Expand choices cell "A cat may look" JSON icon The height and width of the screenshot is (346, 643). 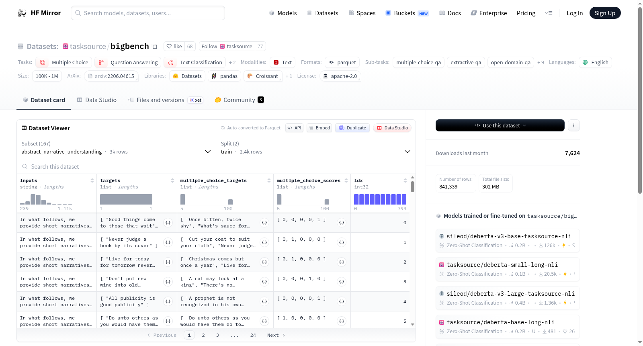pyautogui.click(x=264, y=282)
